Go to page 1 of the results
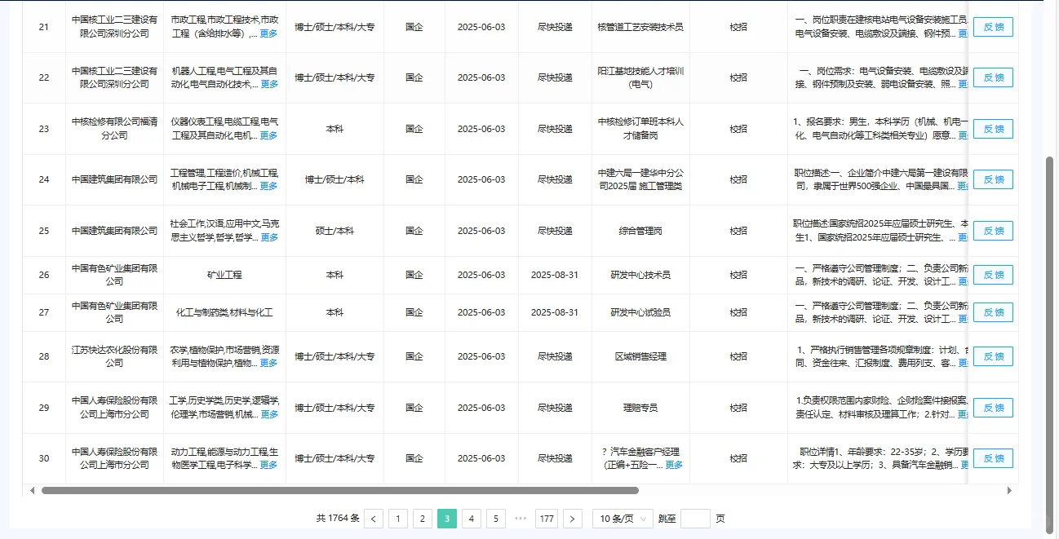Viewport: 1059px width, 539px height. [398, 519]
